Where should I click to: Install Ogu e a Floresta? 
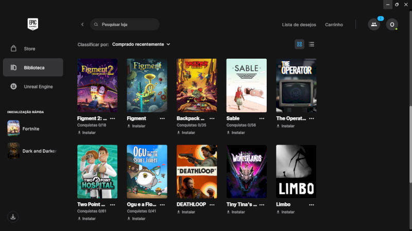[136, 219]
